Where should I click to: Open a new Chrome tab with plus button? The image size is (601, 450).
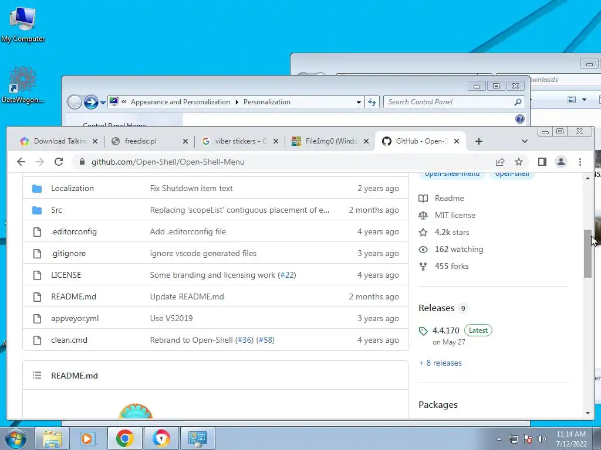click(479, 141)
